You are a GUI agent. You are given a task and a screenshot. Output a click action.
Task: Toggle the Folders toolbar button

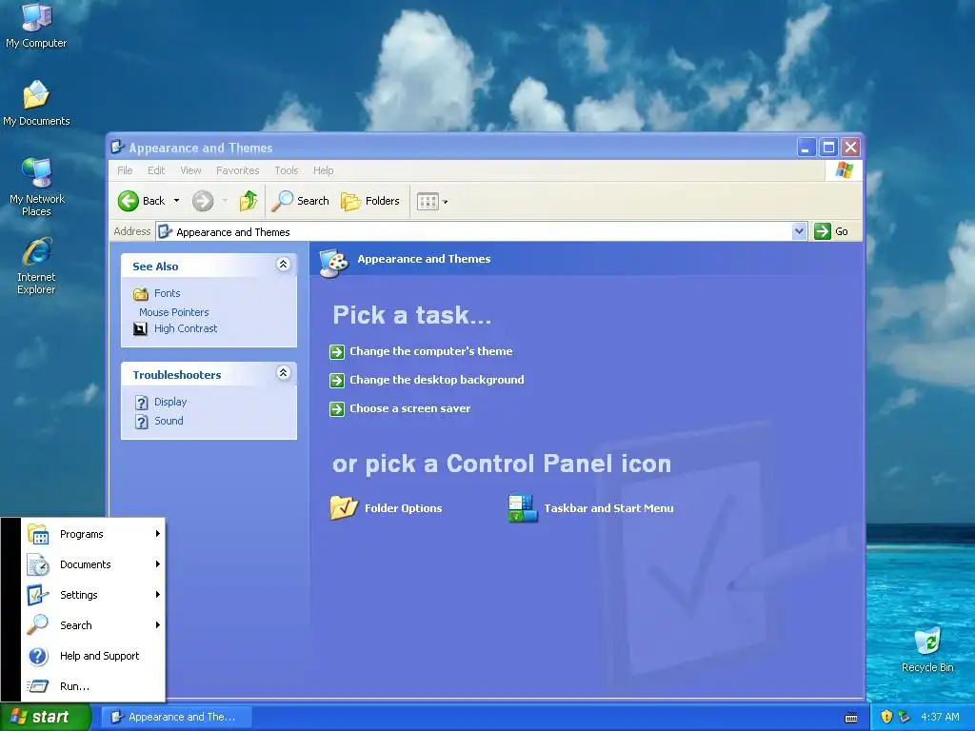[x=370, y=201]
